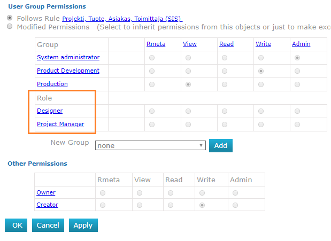Open the Project Manager role link
This screenshot has height=241, width=331.
60,124
